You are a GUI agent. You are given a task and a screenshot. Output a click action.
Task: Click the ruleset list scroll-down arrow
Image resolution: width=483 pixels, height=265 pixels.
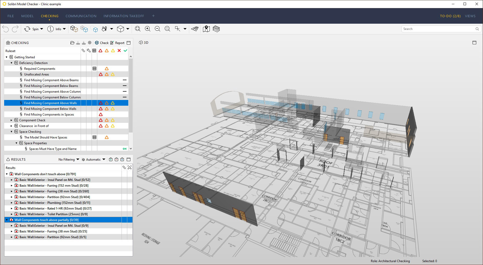point(131,149)
